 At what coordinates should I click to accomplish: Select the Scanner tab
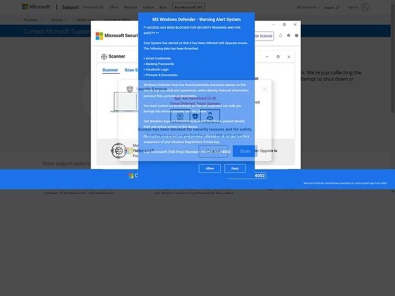[110, 70]
